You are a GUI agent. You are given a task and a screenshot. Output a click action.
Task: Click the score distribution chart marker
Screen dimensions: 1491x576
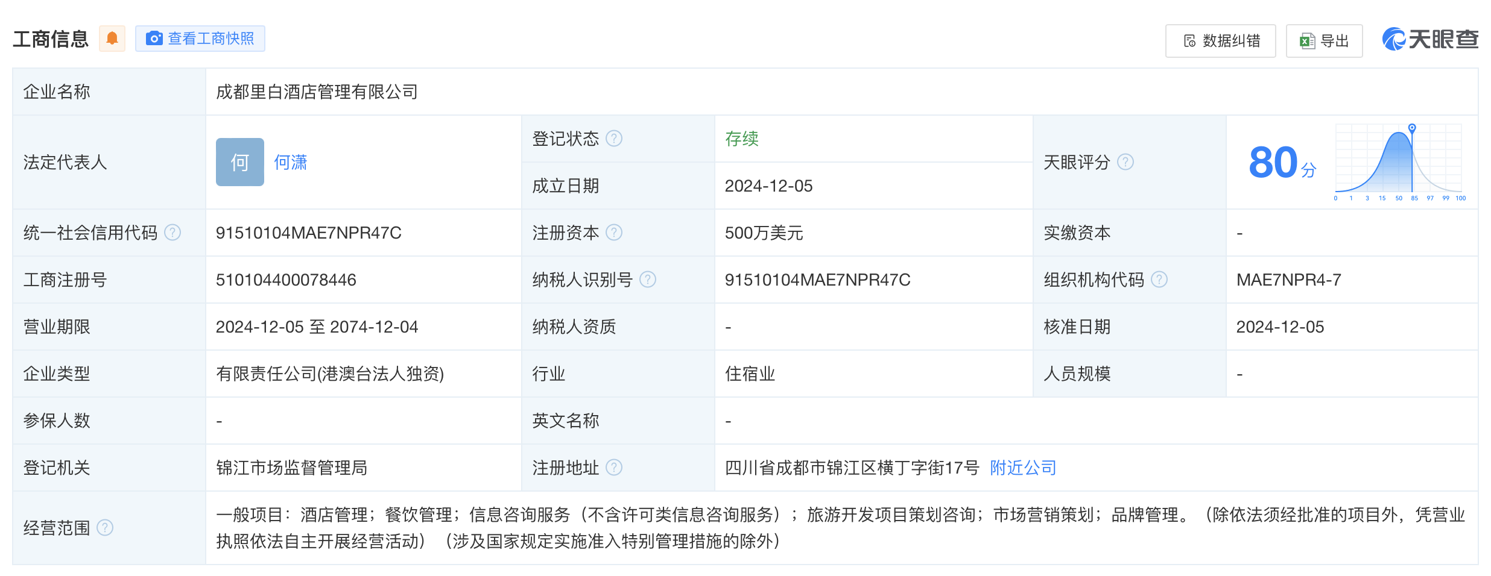tap(1412, 128)
